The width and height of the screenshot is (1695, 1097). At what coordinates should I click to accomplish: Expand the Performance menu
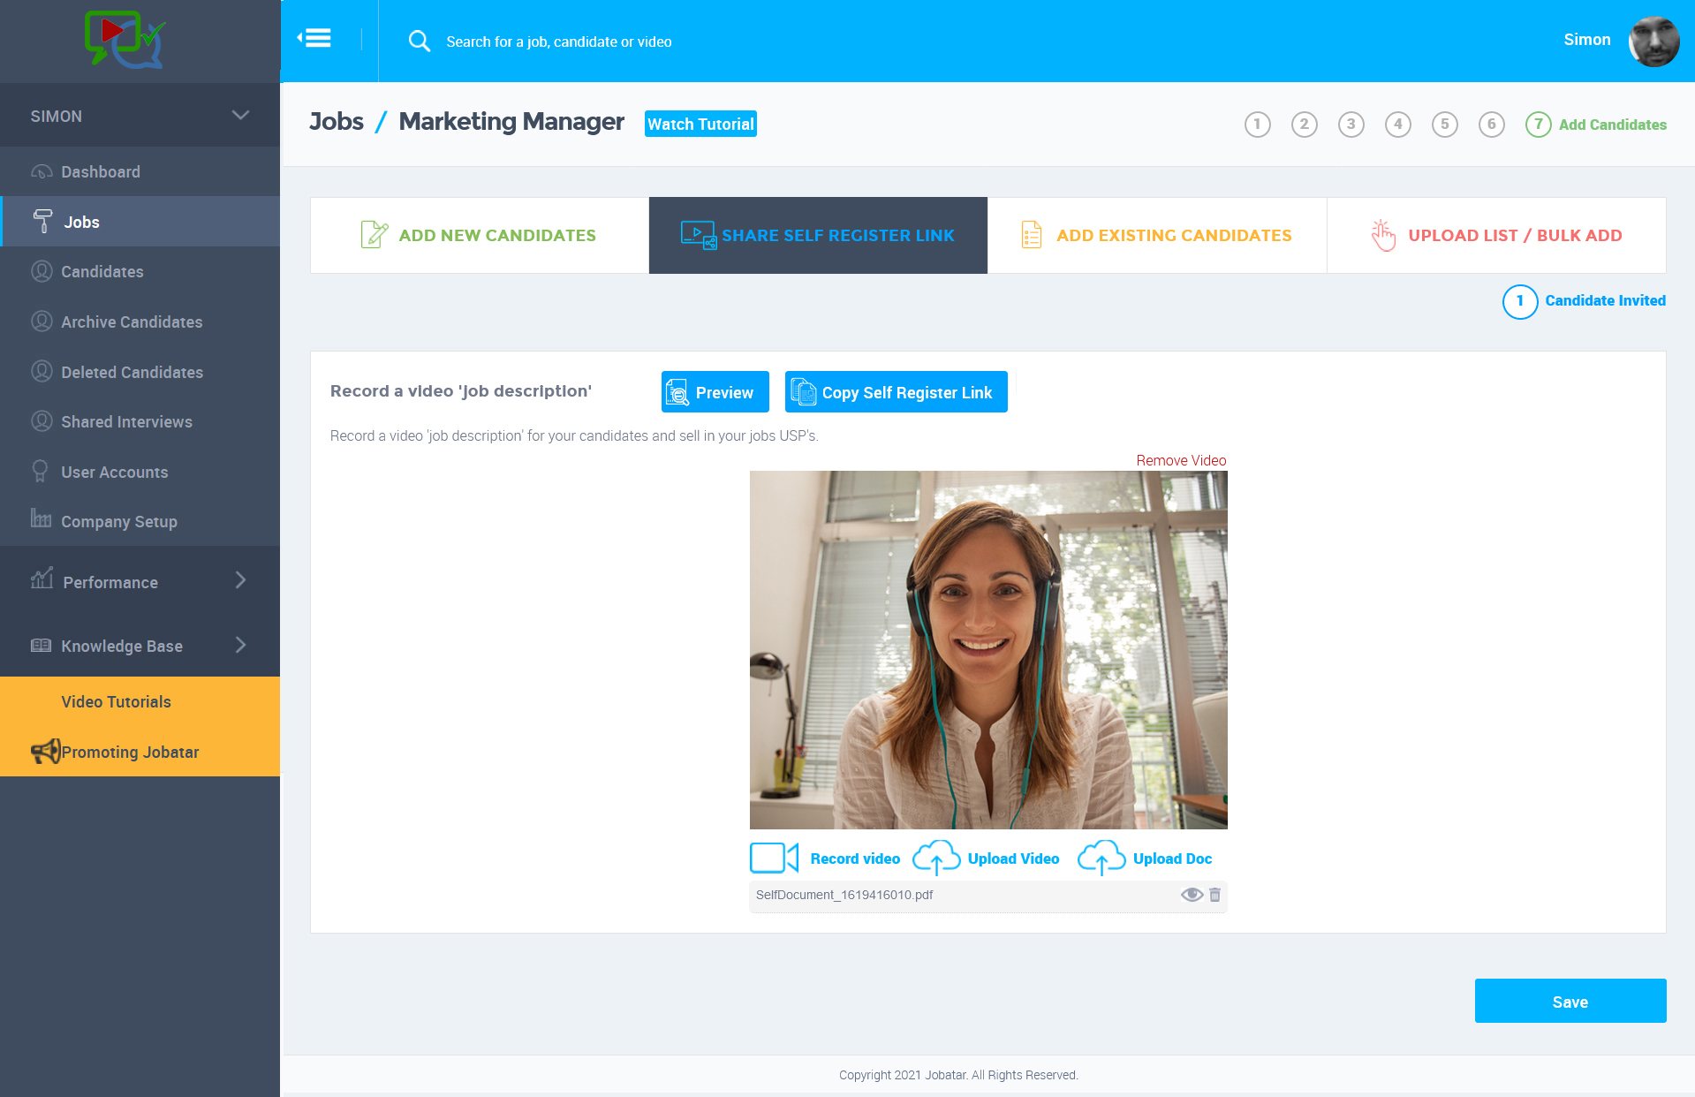[x=240, y=581]
